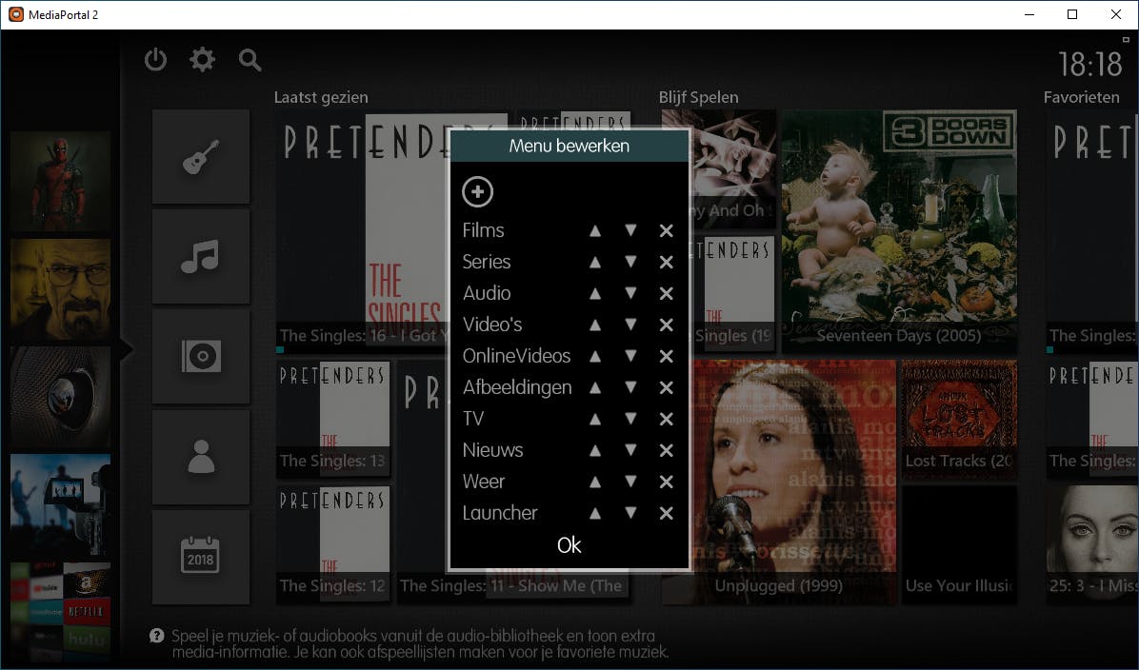Remove TV from the menu
This screenshot has width=1139, height=670.
point(666,419)
